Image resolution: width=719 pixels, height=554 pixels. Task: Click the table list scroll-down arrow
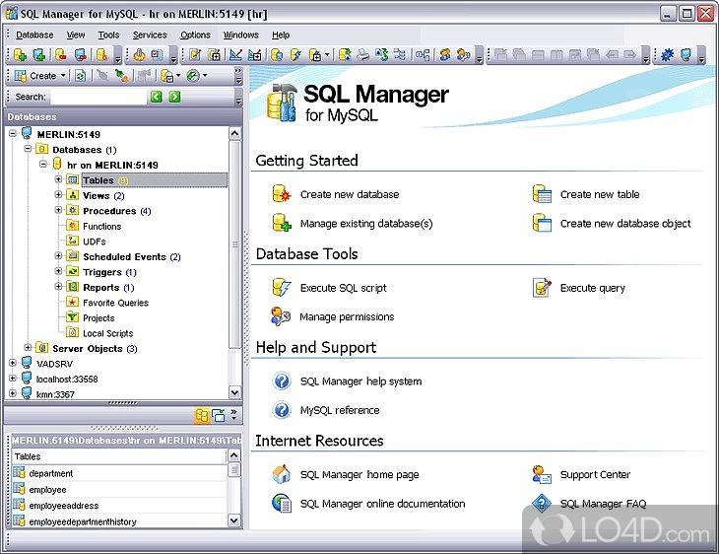(x=234, y=519)
